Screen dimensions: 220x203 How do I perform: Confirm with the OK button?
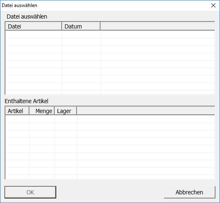tap(30, 192)
